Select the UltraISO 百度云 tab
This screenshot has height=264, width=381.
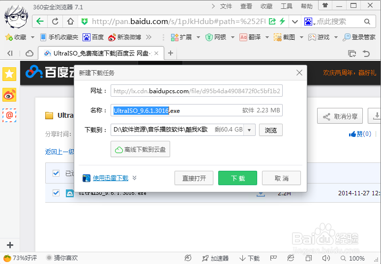pyautogui.click(x=101, y=53)
